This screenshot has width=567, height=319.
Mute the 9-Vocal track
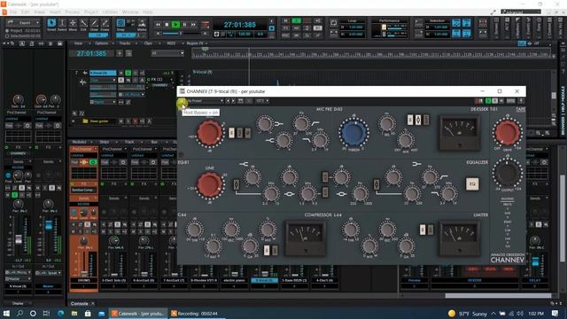120,73
